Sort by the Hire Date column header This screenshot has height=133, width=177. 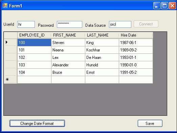pyautogui.click(x=136, y=35)
